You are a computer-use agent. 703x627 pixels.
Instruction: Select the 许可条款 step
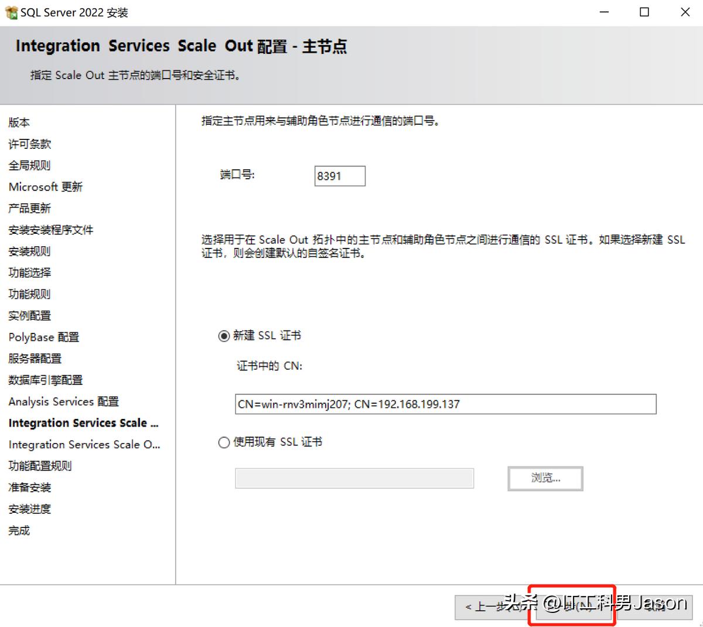point(29,144)
